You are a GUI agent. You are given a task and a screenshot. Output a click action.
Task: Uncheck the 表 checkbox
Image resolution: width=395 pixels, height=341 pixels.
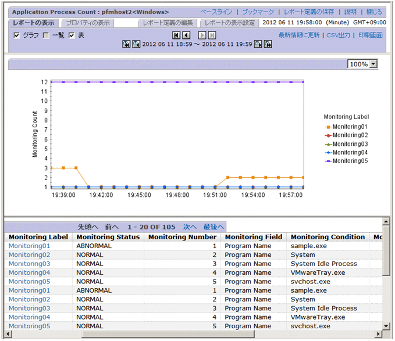[72, 35]
